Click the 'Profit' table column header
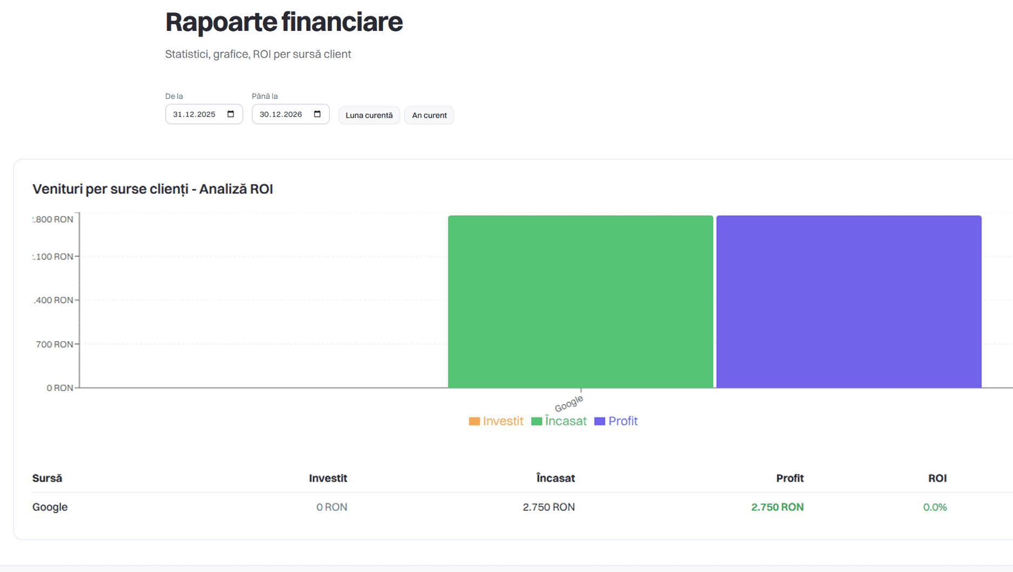 coord(789,478)
